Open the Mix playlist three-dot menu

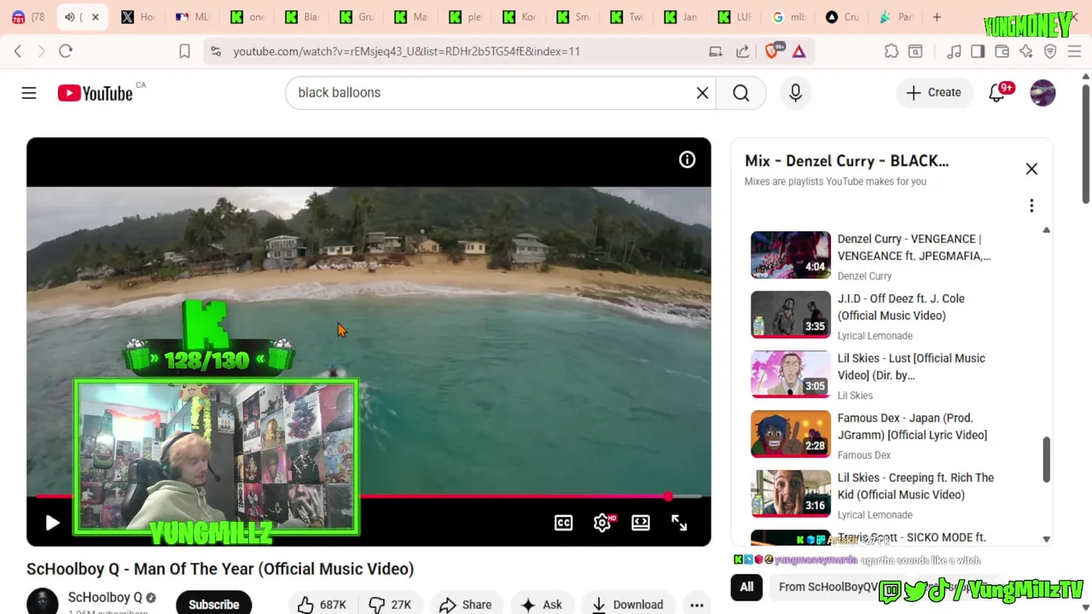pyautogui.click(x=1031, y=206)
